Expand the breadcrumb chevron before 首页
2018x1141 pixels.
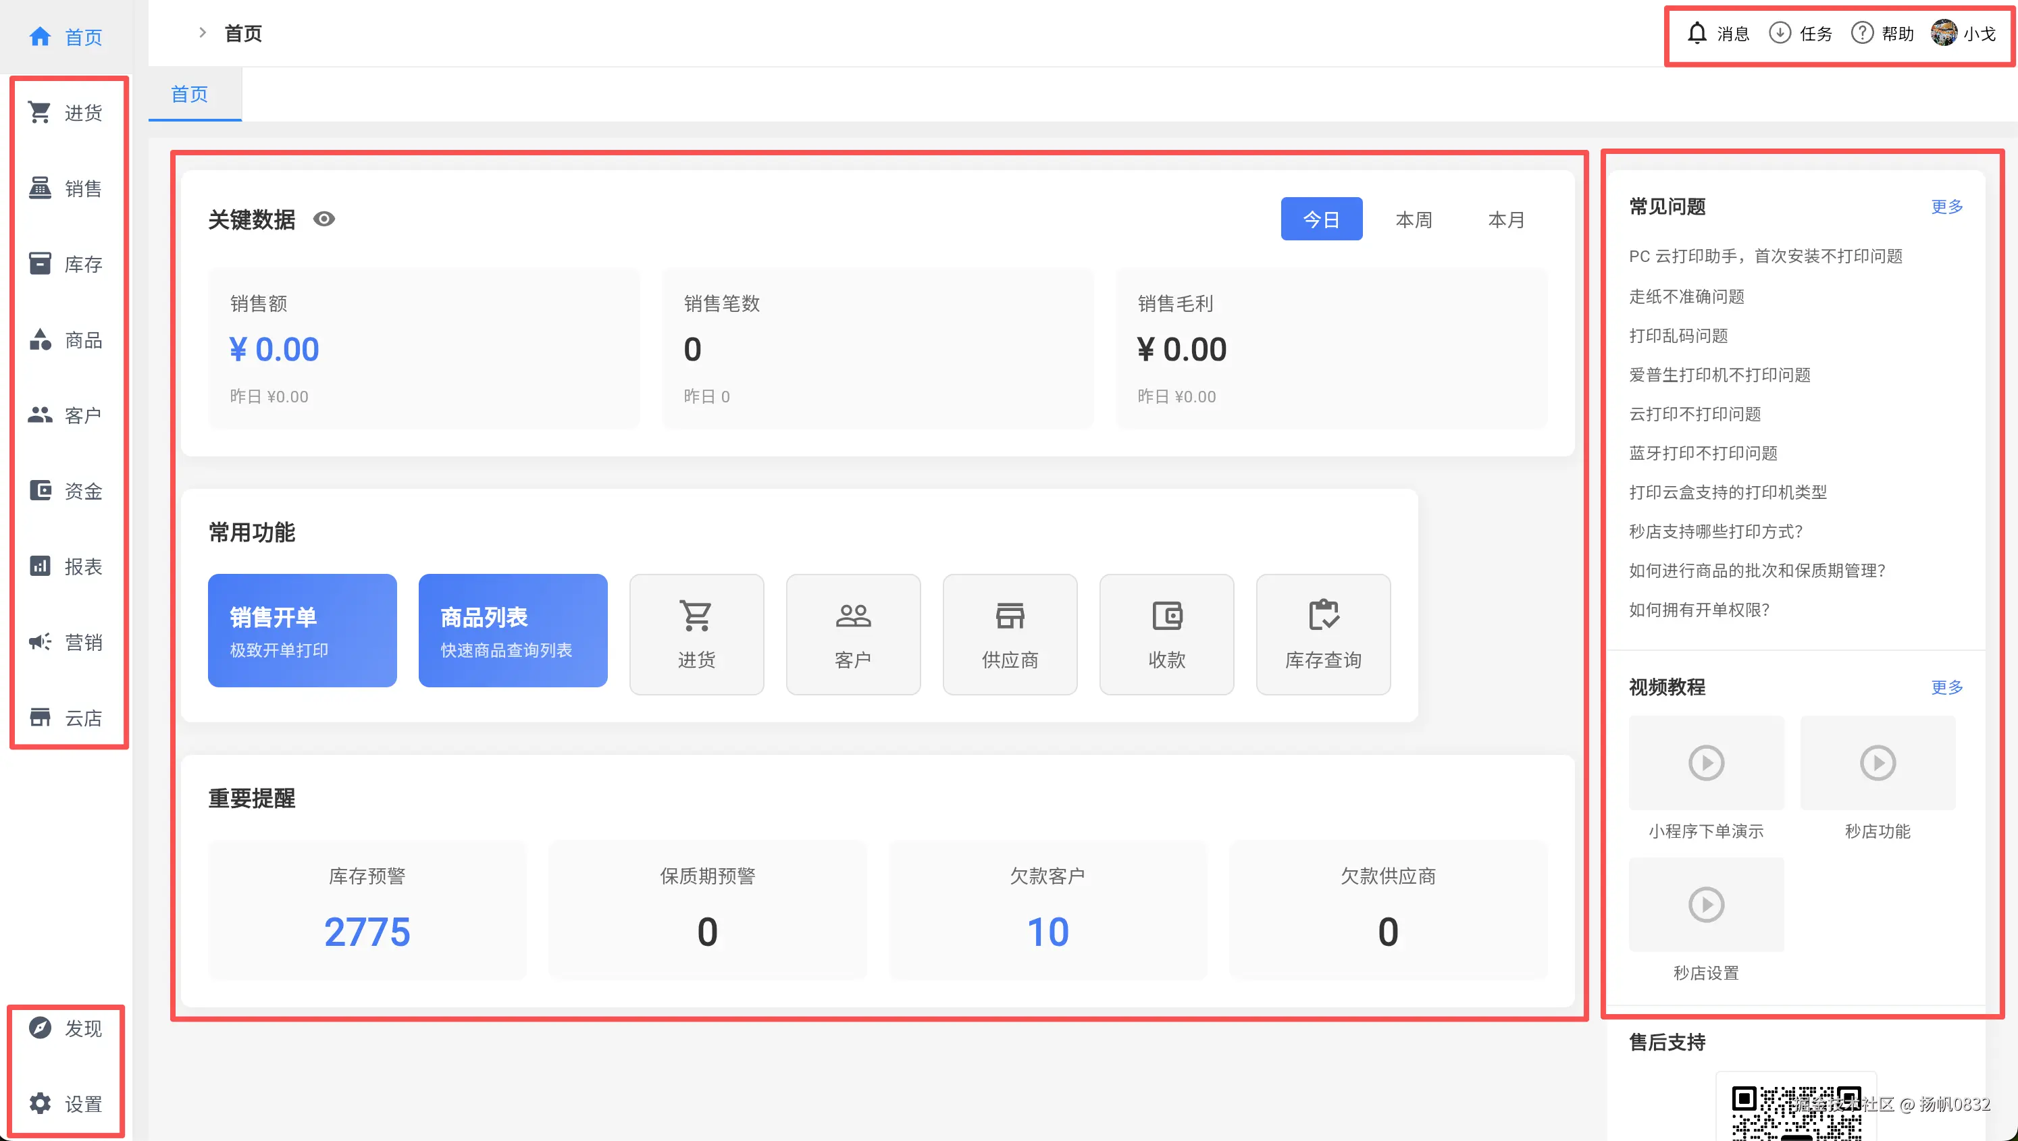(202, 33)
